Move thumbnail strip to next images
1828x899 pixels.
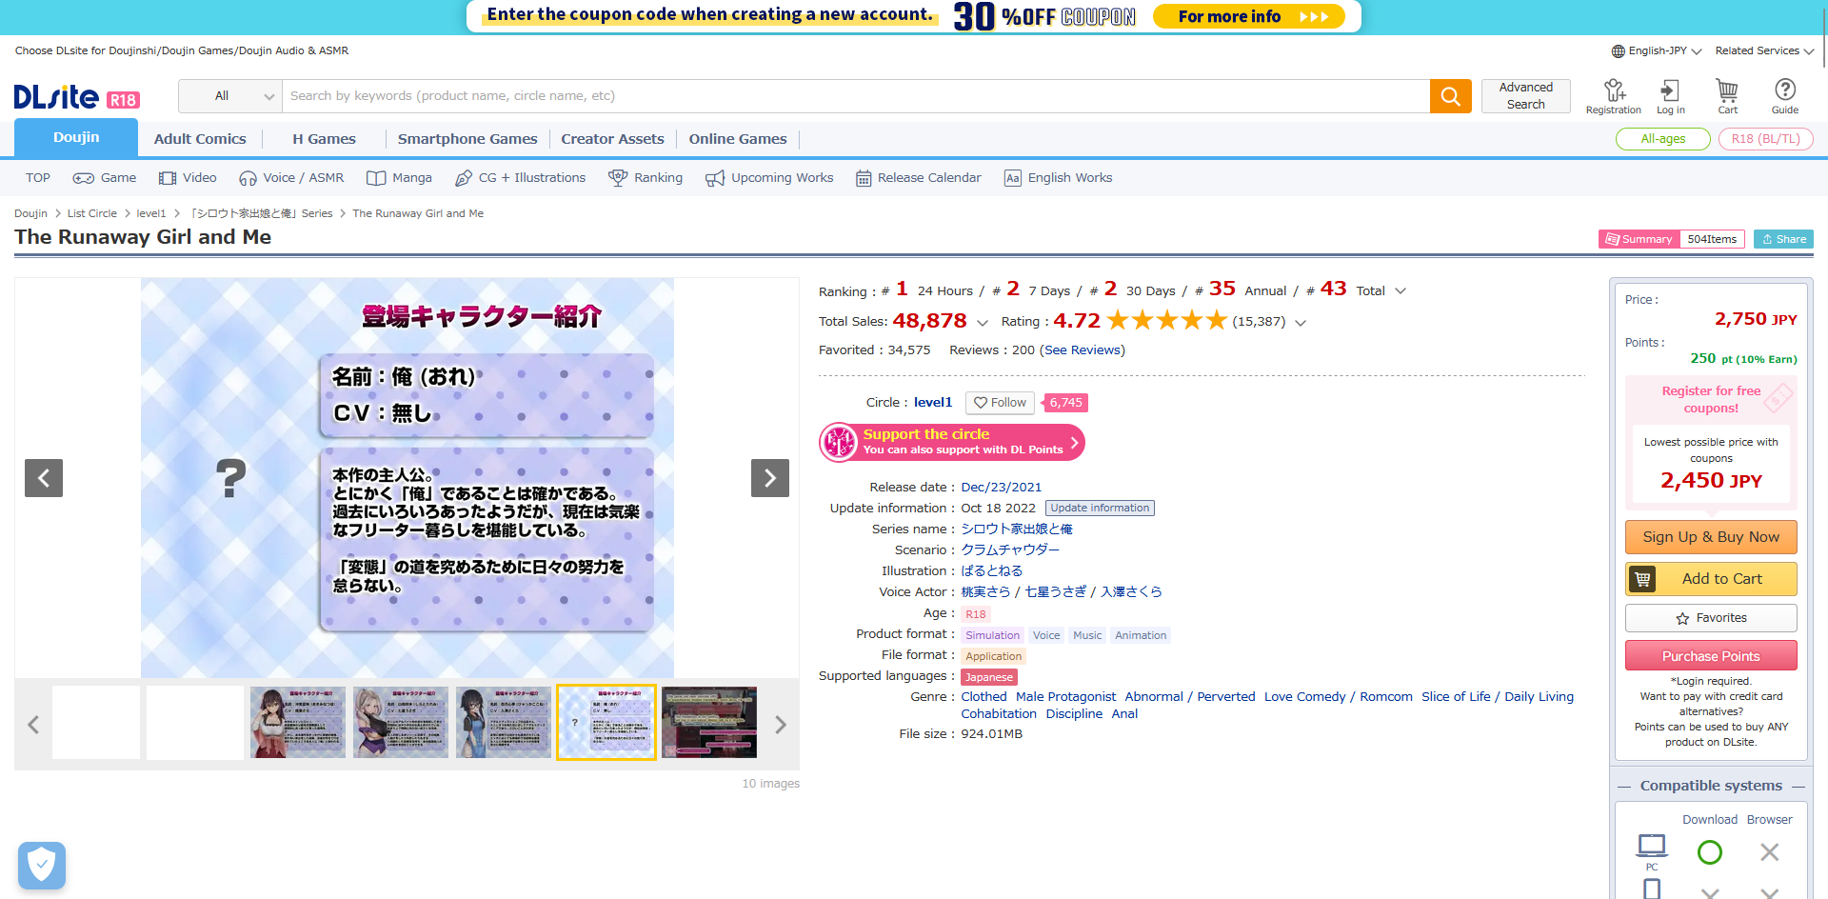point(781,725)
